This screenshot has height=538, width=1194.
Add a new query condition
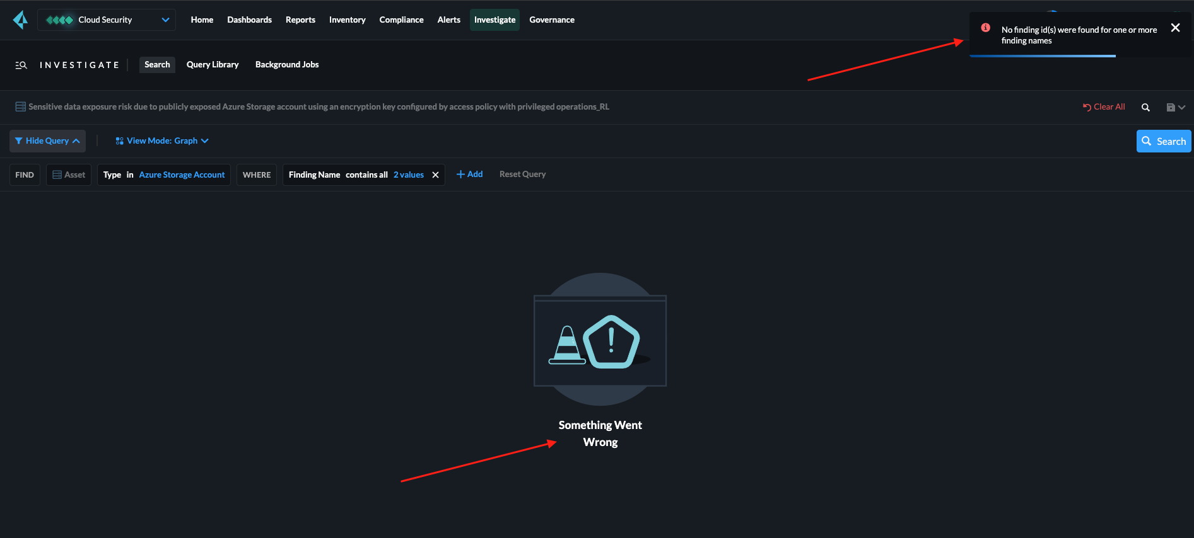point(469,175)
